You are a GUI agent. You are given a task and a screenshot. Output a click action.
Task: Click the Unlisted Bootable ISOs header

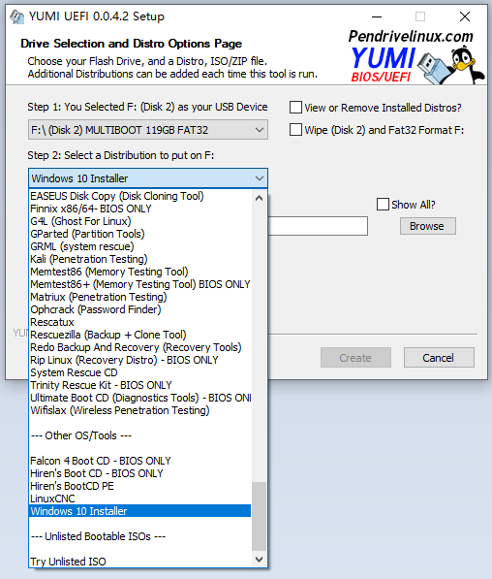coord(140,536)
